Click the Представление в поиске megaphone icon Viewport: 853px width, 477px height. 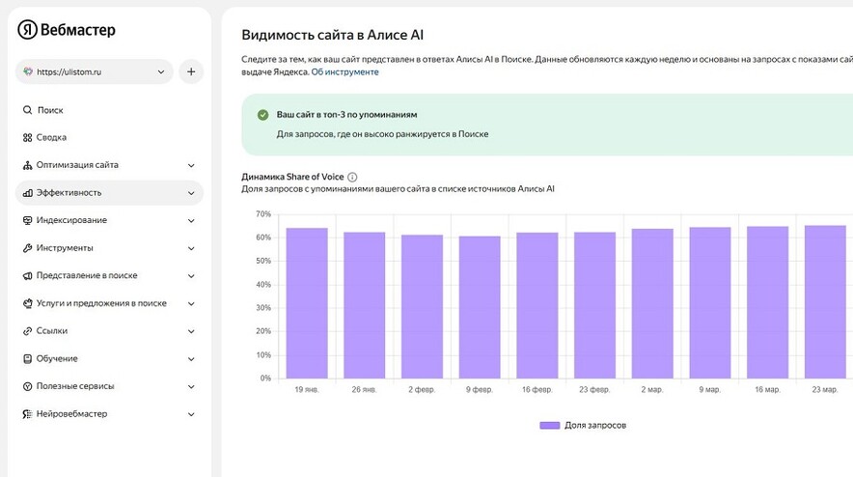point(27,276)
